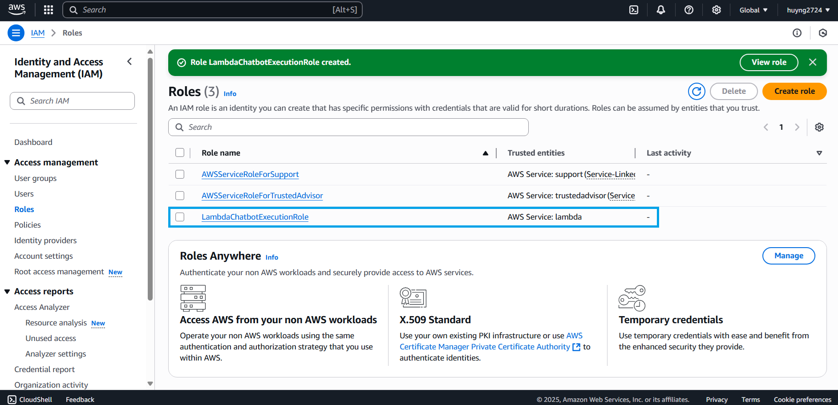Open the Info link next to Roles Anywhere
Image resolution: width=838 pixels, height=405 pixels.
click(271, 257)
